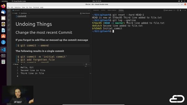This screenshot has height=105, width=187.
Task: Open the Files manager from the dock
Action: (x=3, y=18)
